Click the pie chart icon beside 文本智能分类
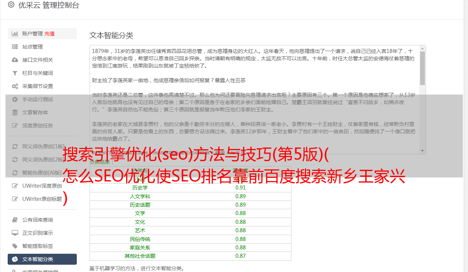Image resolution: width=468 pixels, height=272 pixels. pos(15,259)
